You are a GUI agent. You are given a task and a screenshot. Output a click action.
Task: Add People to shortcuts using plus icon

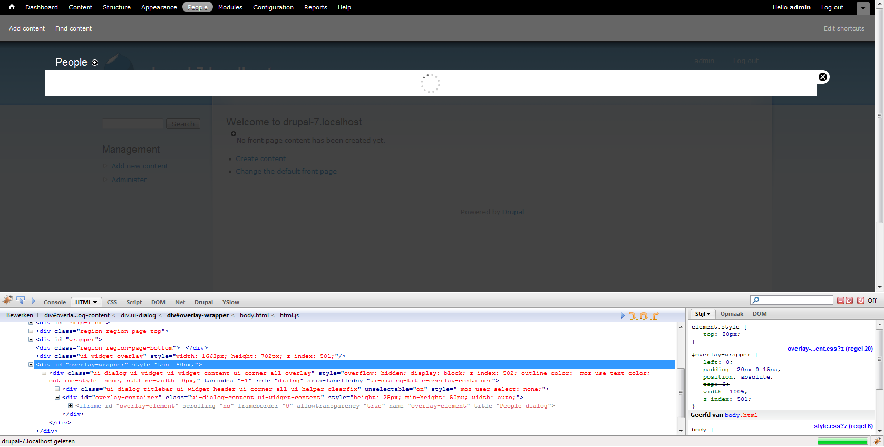[95, 63]
